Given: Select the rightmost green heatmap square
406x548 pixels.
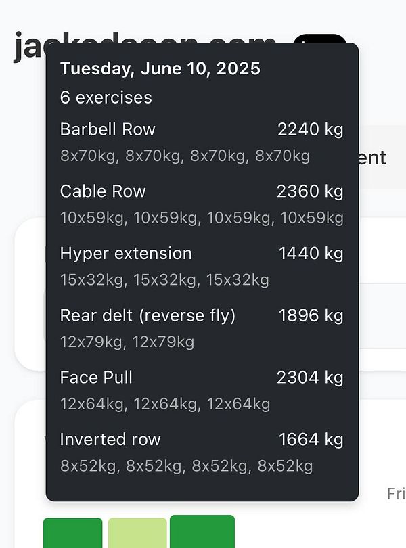Looking at the screenshot, I should tap(200, 531).
